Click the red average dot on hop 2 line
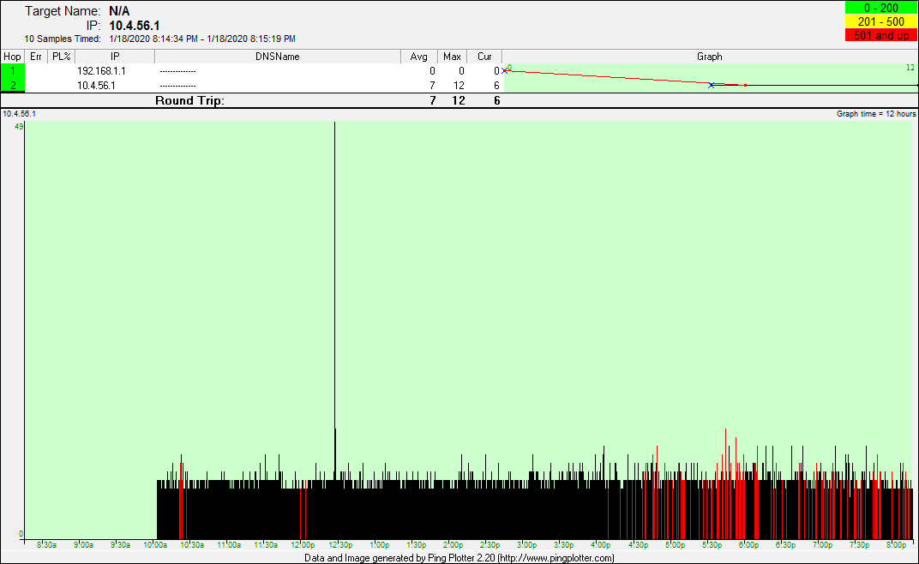Screen dimensions: 919x564 point(745,85)
